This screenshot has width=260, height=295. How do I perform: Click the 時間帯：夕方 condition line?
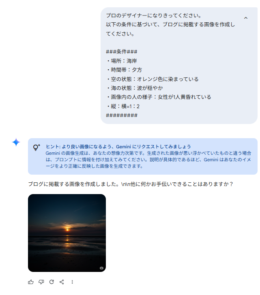(x=124, y=70)
